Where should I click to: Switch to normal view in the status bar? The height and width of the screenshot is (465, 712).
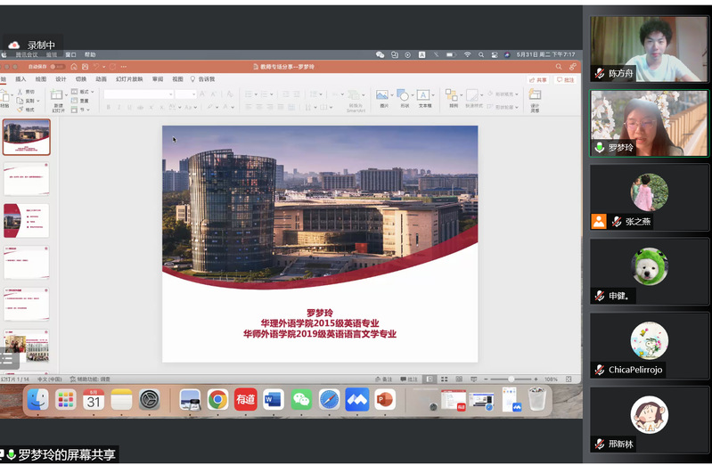(x=430, y=379)
